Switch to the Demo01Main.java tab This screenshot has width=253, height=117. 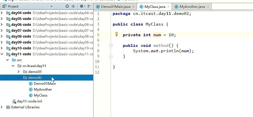point(115,7)
